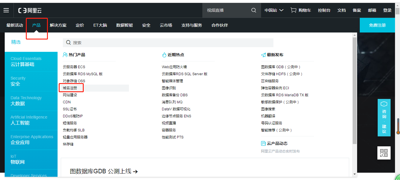The height and width of the screenshot is (180, 400).
Task: Click the product panel vertical scrollbar
Action: (x=354, y=91)
